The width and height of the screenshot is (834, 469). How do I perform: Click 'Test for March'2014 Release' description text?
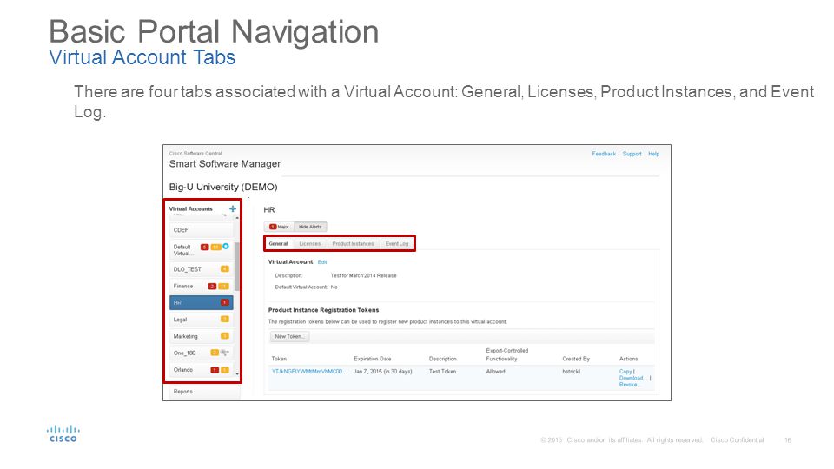pyautogui.click(x=363, y=275)
